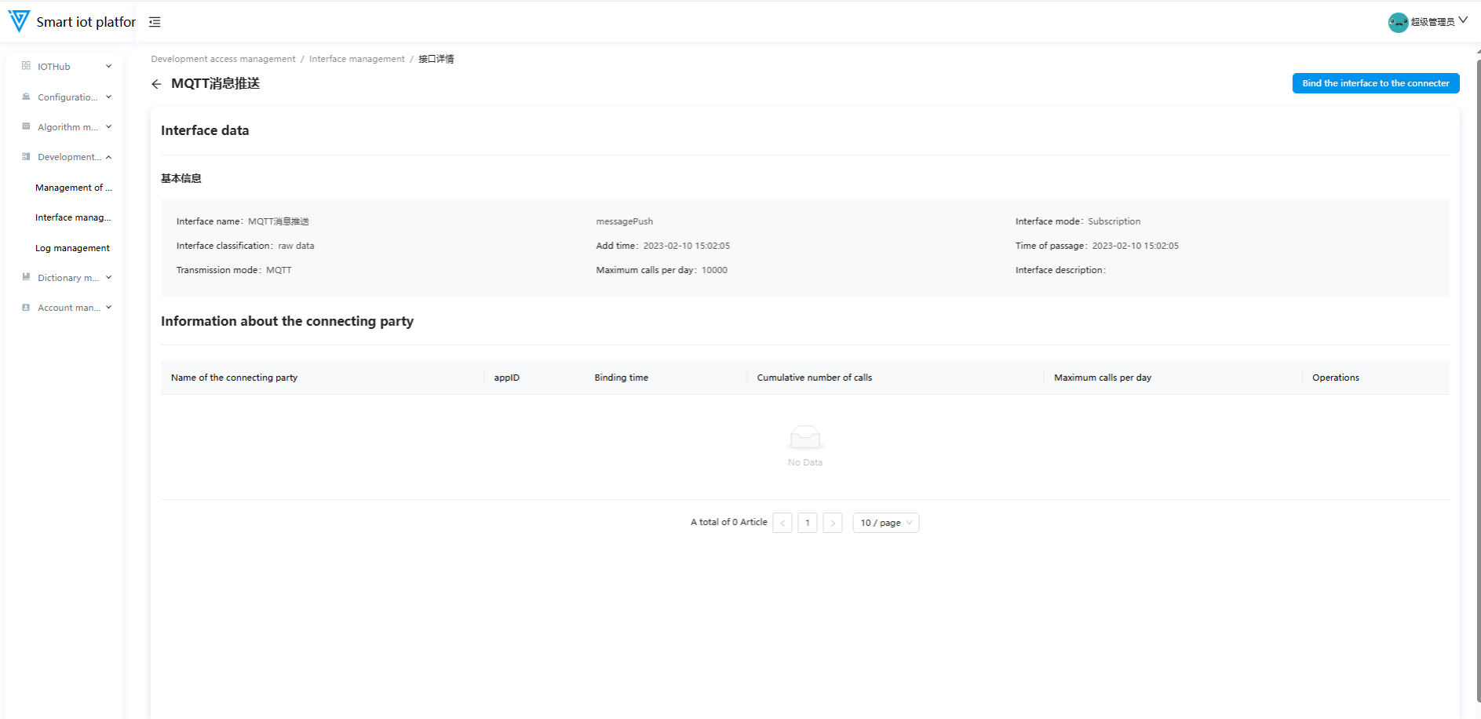Click the A total of 0 Article text
Viewport: 1481px width, 719px height.
tap(729, 522)
